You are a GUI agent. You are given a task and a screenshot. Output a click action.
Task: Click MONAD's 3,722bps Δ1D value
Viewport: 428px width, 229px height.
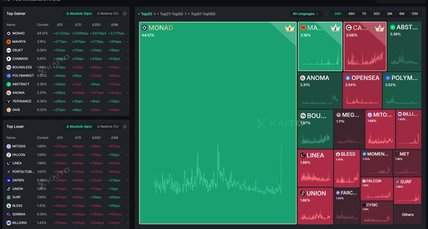click(61, 33)
